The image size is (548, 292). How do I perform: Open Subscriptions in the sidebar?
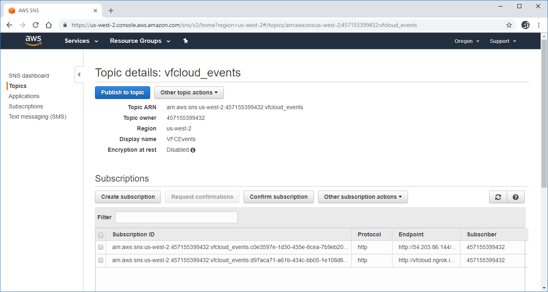pos(26,106)
